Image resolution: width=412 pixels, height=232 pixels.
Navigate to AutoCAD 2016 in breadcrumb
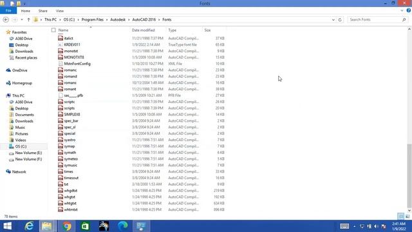[144, 20]
